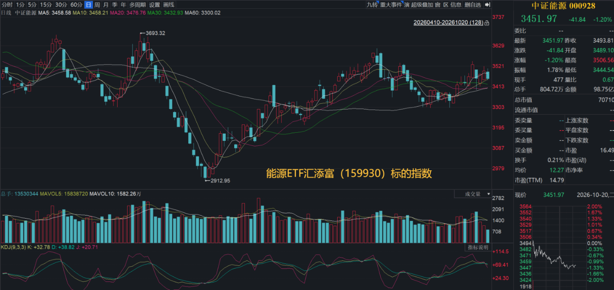Click the lock icon beside the date range
The width and height of the screenshot is (614, 290).
(x=486, y=23)
